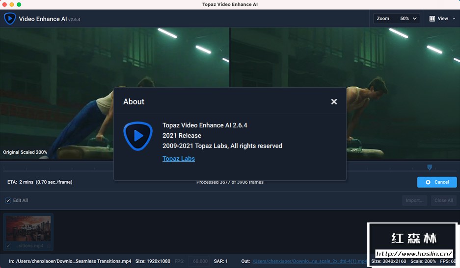This screenshot has height=268, width=460.
Task: Click the red macOS close window button
Action: [4, 4]
